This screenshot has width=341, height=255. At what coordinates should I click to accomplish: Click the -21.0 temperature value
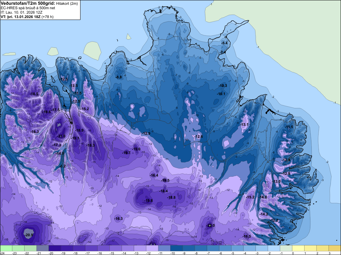[61, 136]
